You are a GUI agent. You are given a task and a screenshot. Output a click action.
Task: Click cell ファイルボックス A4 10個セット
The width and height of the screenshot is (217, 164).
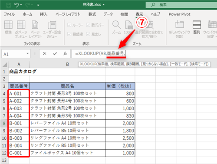(x=67, y=153)
